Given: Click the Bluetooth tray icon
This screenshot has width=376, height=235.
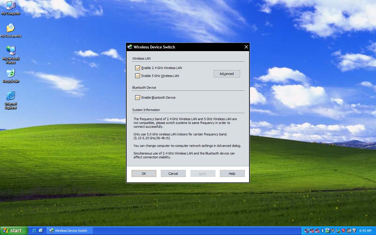Looking at the screenshot, I should (322, 231).
